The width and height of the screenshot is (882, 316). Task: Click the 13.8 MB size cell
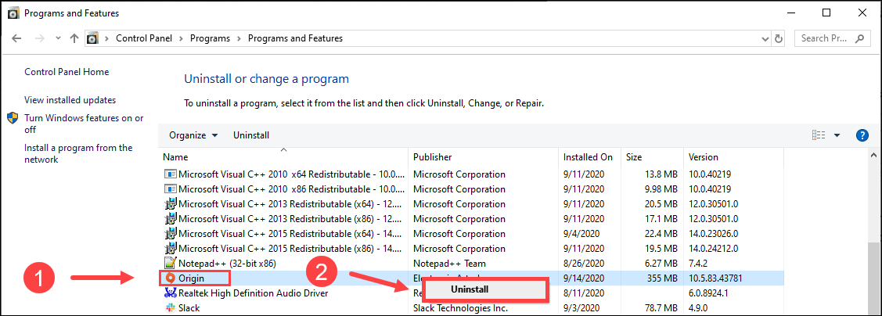point(661,174)
